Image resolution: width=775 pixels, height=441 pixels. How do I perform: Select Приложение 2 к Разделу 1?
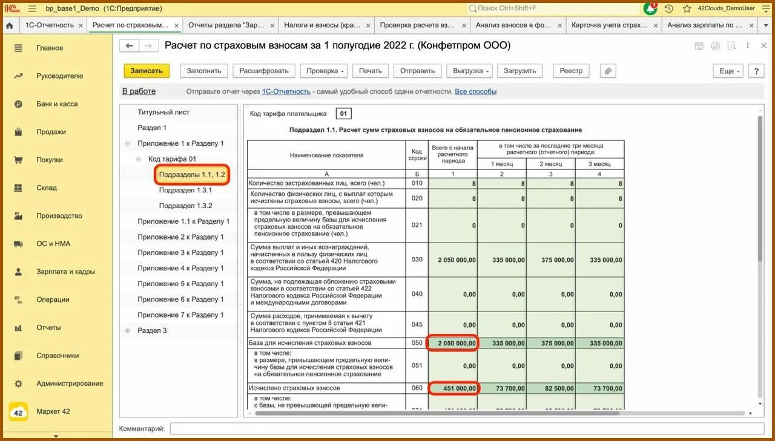point(180,237)
